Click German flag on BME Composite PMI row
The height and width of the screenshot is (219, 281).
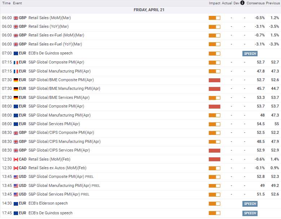(x=16, y=80)
